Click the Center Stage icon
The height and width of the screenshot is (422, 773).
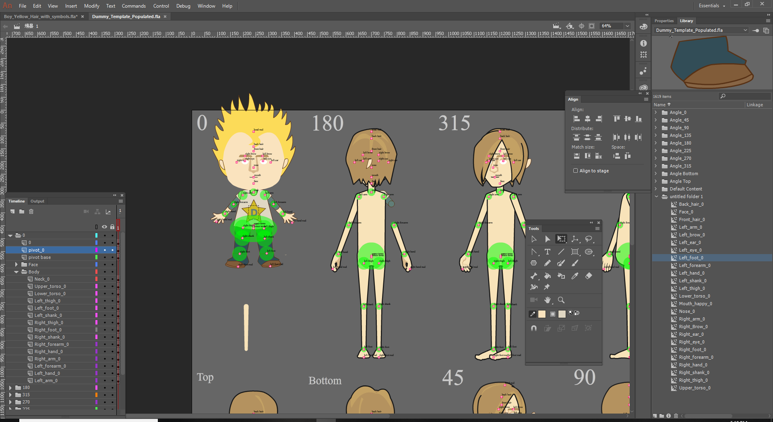tap(581, 26)
